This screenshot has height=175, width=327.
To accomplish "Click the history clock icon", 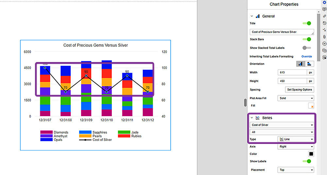I will point(324,23).
